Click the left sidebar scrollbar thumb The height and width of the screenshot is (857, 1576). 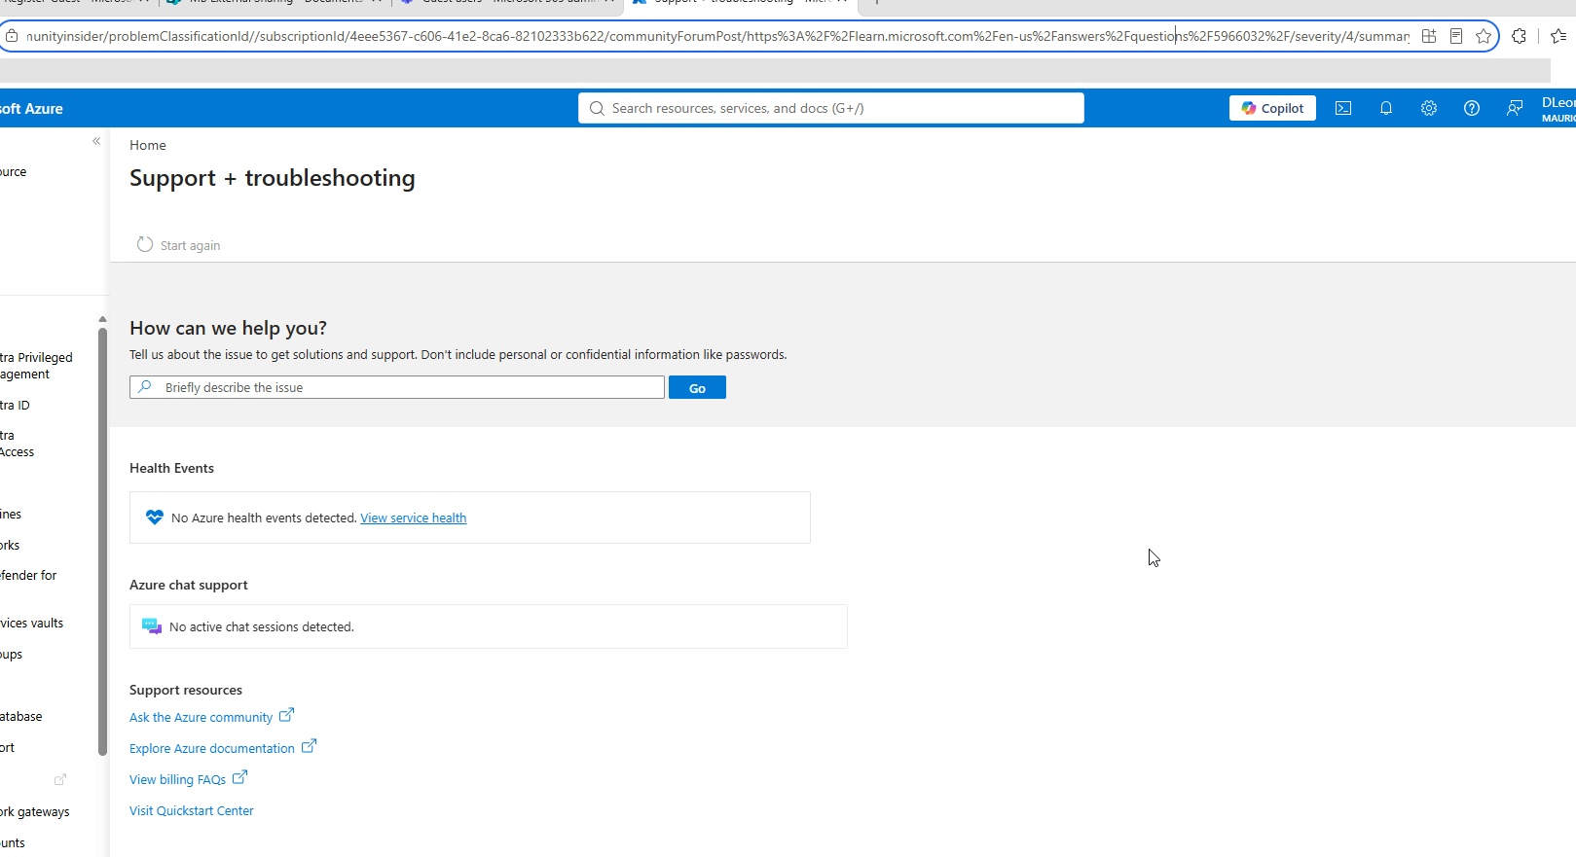(102, 541)
